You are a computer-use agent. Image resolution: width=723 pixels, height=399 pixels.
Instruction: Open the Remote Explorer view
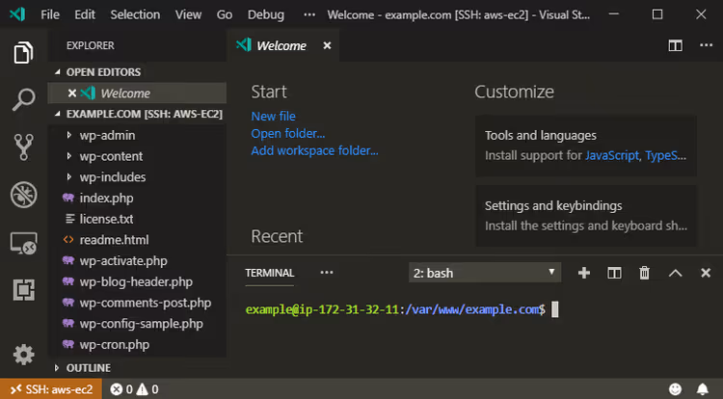[x=23, y=243]
